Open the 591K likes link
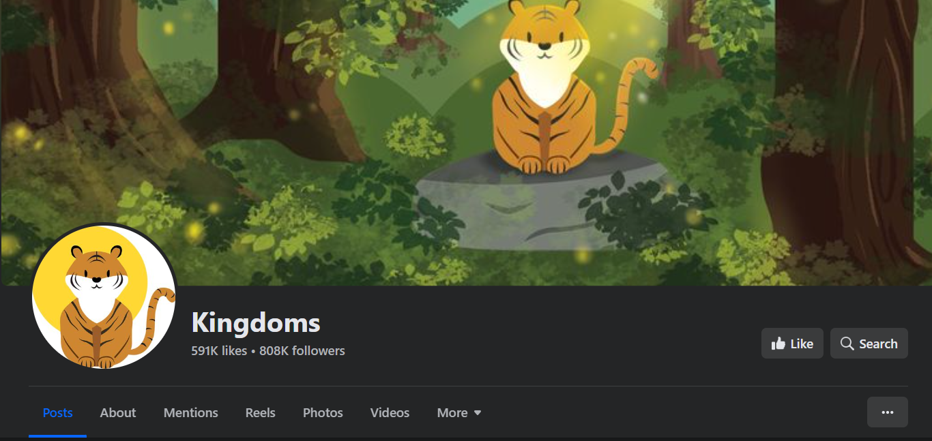This screenshot has height=441, width=932. [x=219, y=350]
